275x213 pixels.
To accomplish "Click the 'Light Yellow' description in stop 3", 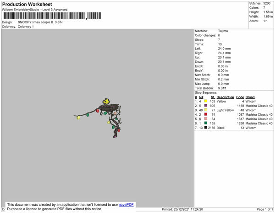I will (x=225, y=110).
